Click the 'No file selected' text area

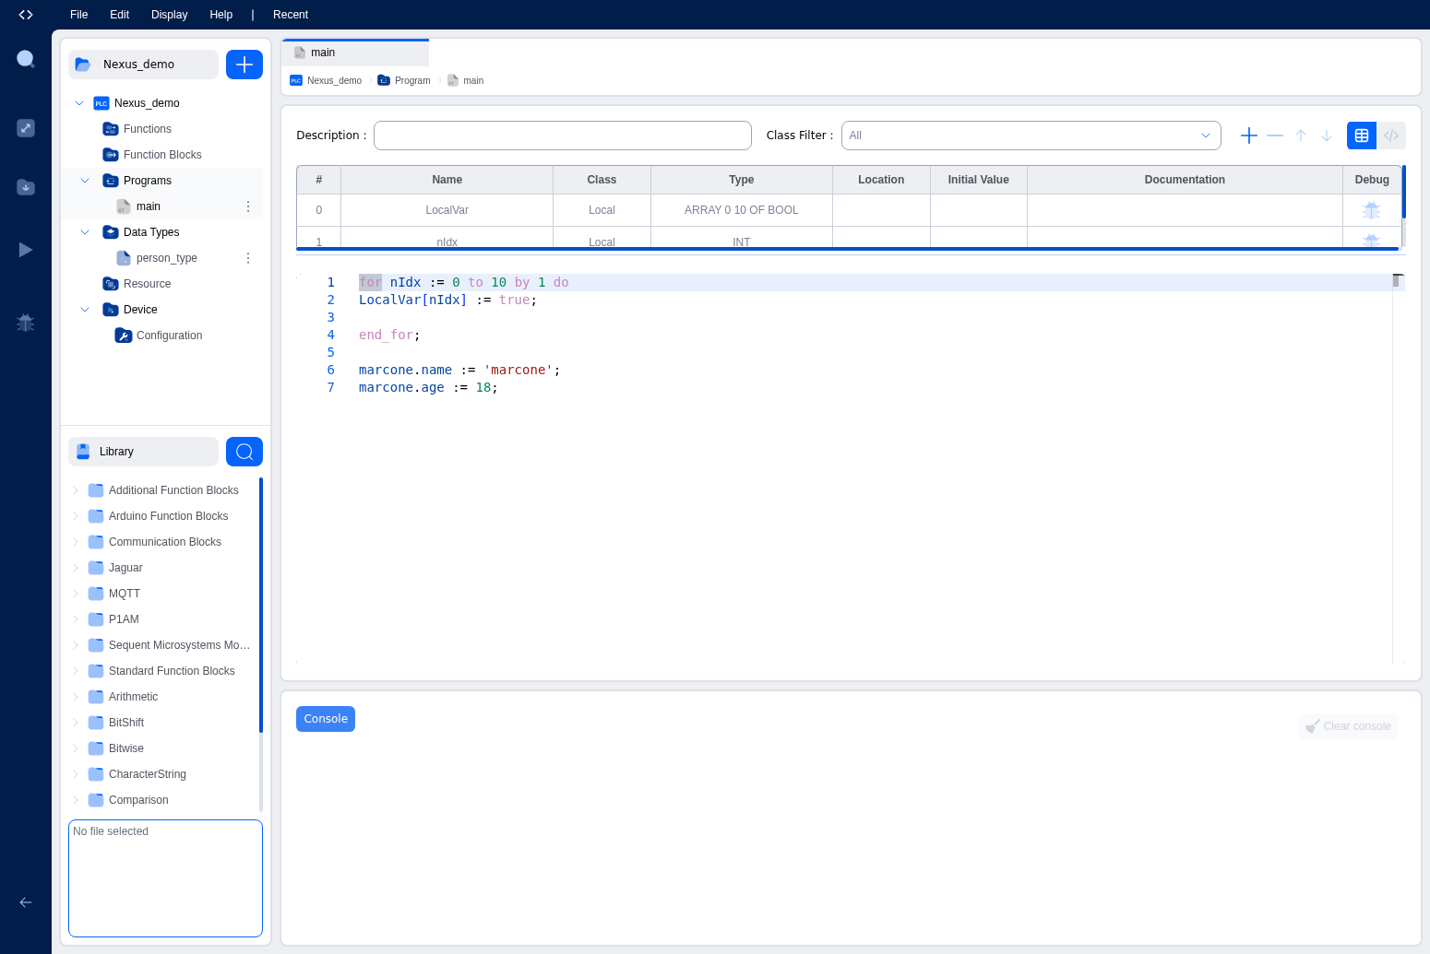coord(166,878)
